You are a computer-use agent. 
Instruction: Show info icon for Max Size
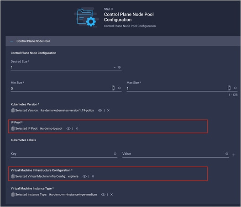click(236, 88)
